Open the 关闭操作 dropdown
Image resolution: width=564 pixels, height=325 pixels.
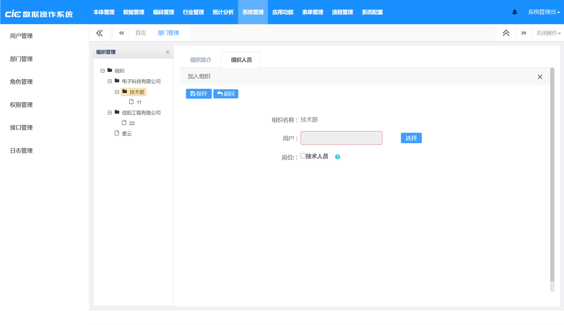pyautogui.click(x=548, y=33)
